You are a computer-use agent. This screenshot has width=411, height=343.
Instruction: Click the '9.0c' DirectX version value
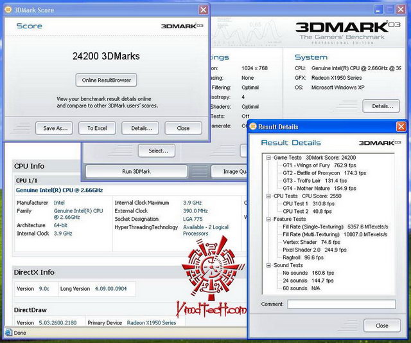(44, 289)
